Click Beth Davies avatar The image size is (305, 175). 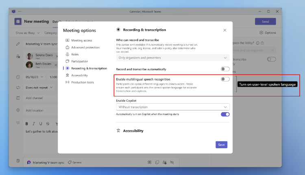click(29, 65)
